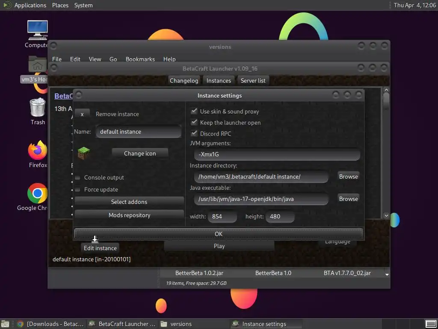Click the grass block instance icon
The width and height of the screenshot is (438, 329).
point(84,153)
